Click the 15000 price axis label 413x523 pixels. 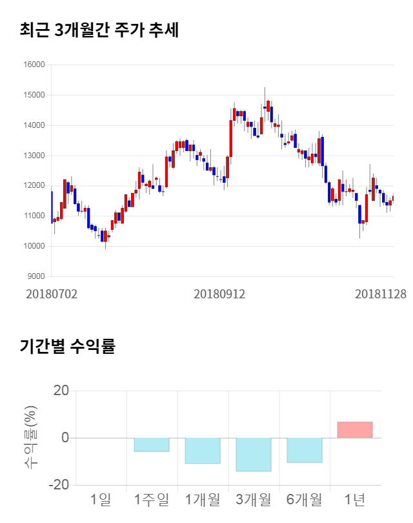(34, 95)
